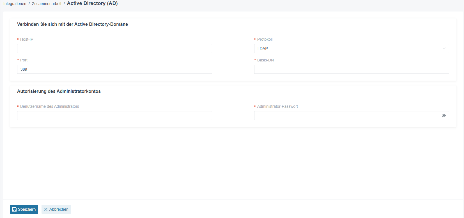464x218 pixels.
Task: Go to Integrationen breadcrumb
Action: [15, 4]
